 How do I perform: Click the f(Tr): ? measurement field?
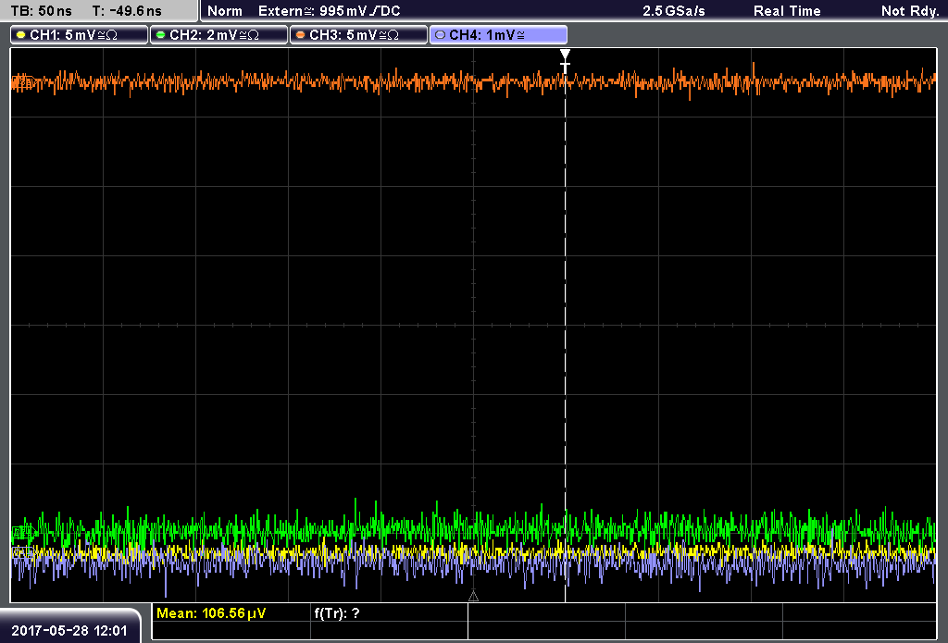coord(337,613)
